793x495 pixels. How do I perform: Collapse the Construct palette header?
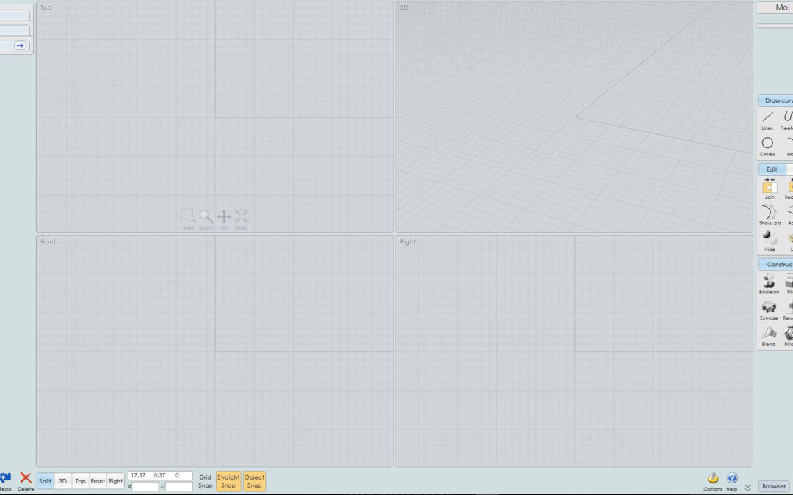tap(777, 264)
